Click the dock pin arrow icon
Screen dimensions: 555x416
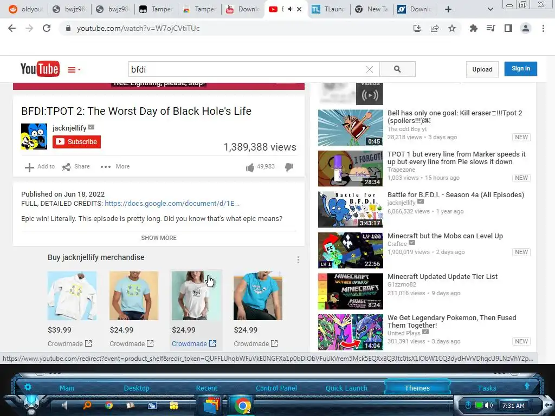pos(527,386)
